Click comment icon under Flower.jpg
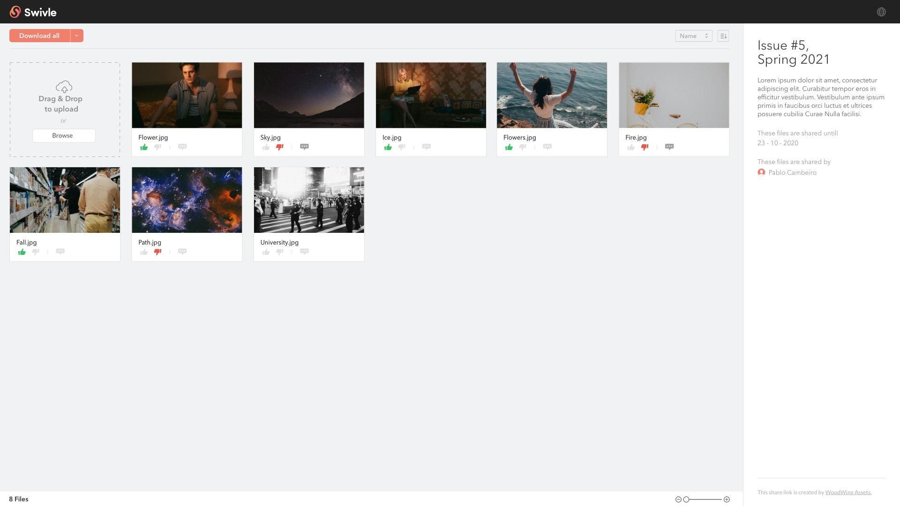The width and height of the screenshot is (900, 506). pyautogui.click(x=182, y=147)
